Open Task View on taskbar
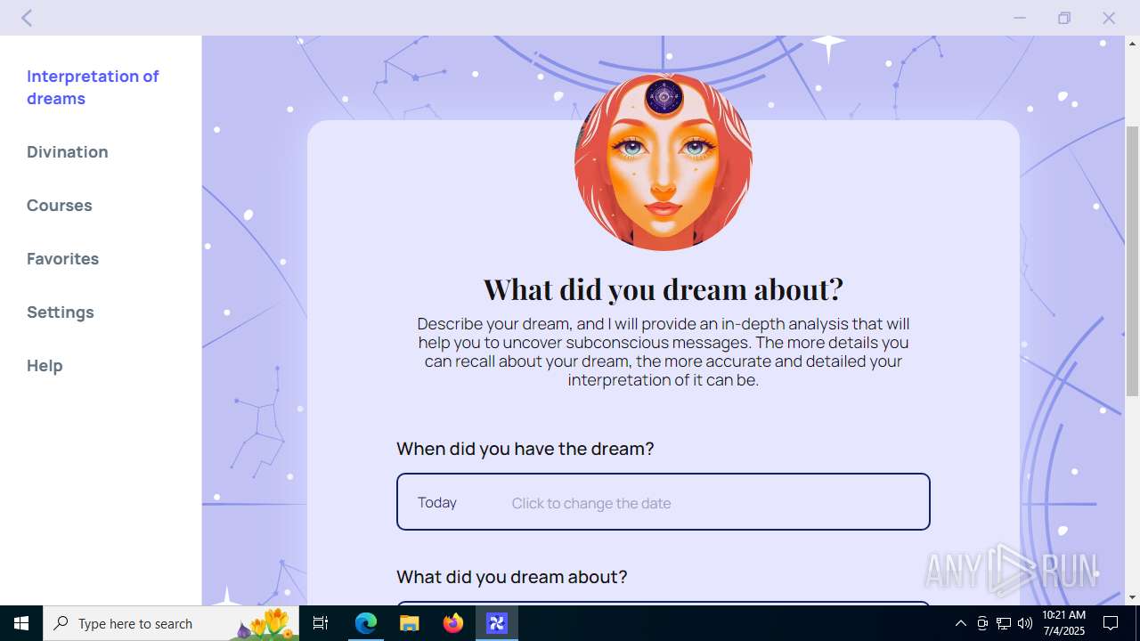The height and width of the screenshot is (641, 1140). [321, 623]
